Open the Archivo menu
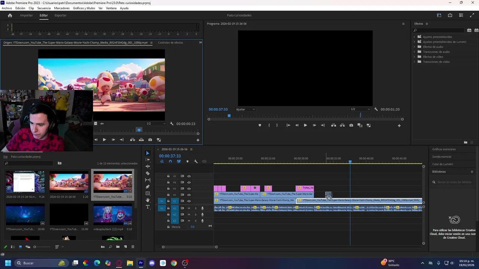 pos(7,8)
